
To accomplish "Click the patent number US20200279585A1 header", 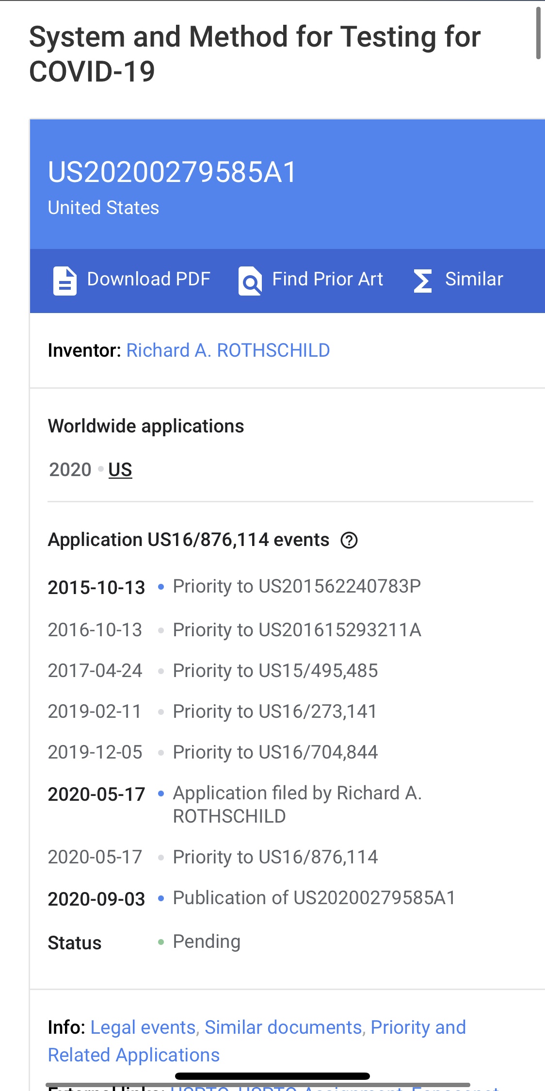I will pyautogui.click(x=172, y=172).
